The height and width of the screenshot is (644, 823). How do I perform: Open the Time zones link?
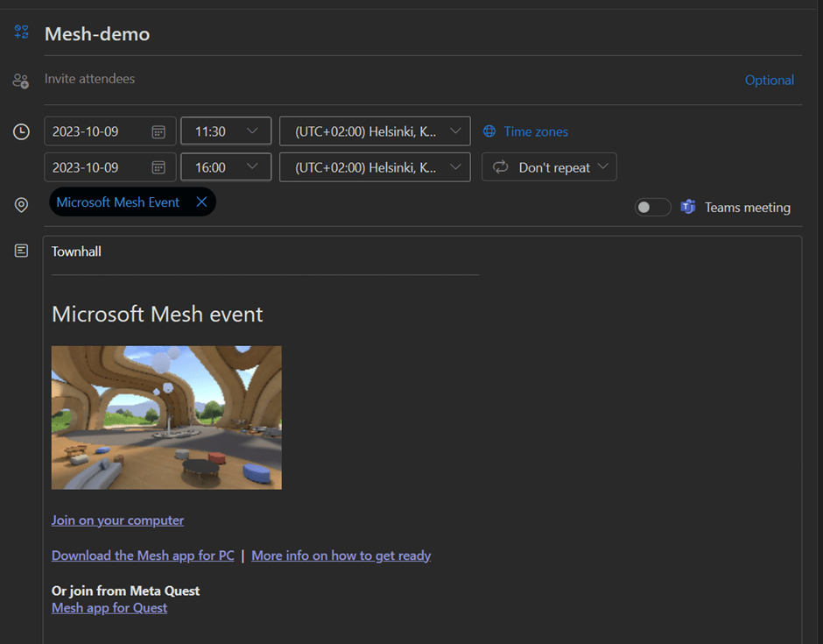[x=536, y=131]
